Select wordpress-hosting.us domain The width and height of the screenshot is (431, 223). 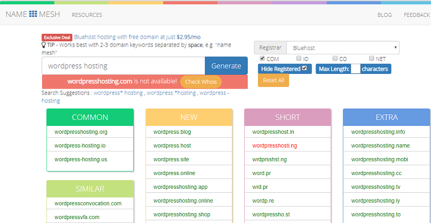pyautogui.click(x=81, y=160)
